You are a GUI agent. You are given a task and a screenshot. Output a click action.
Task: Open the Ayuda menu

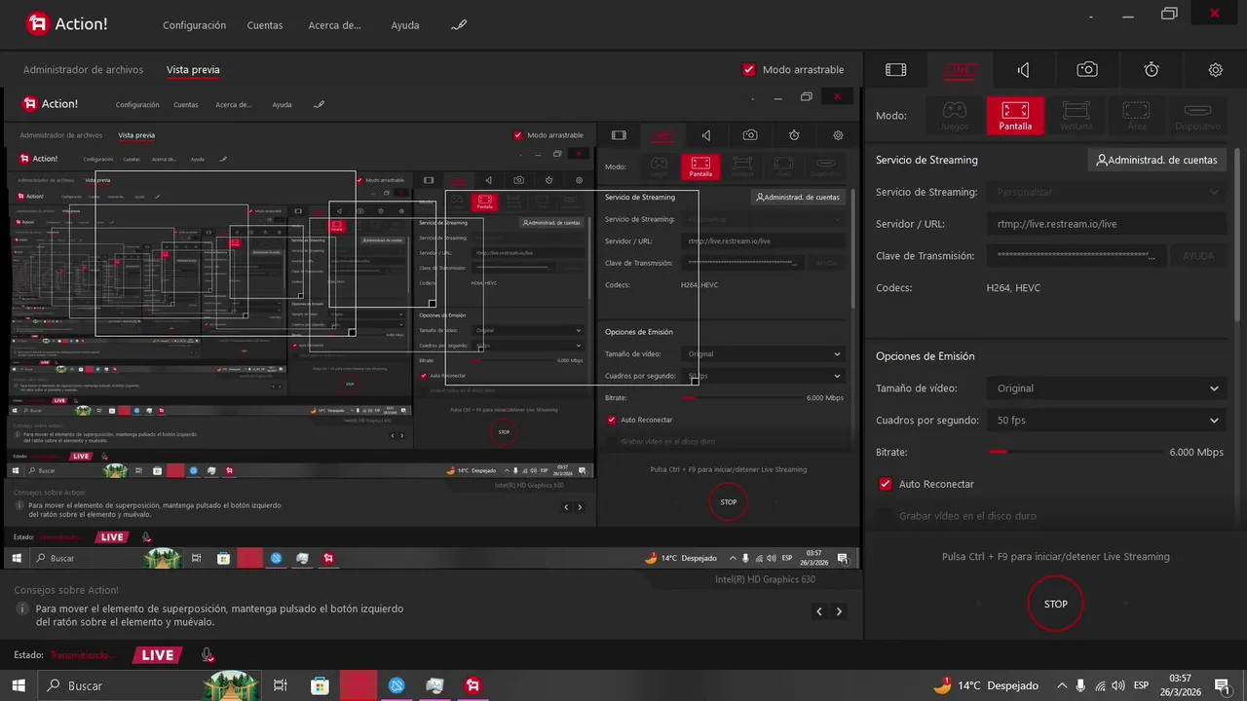pyautogui.click(x=405, y=25)
